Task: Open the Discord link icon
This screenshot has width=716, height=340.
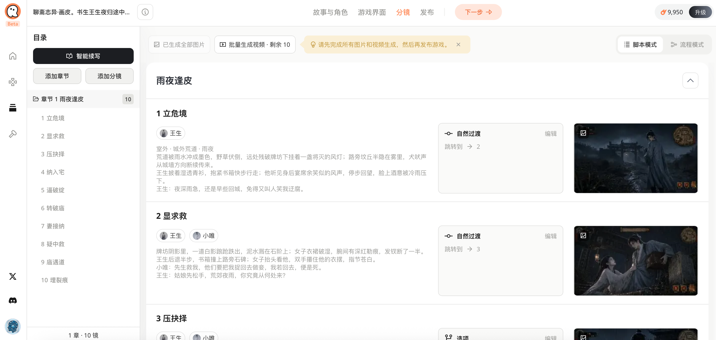Action: (13, 300)
